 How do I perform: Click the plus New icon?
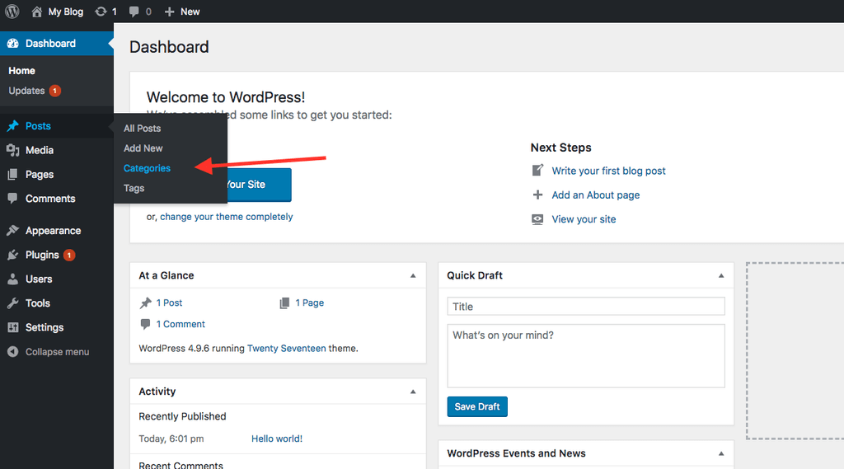tap(170, 12)
